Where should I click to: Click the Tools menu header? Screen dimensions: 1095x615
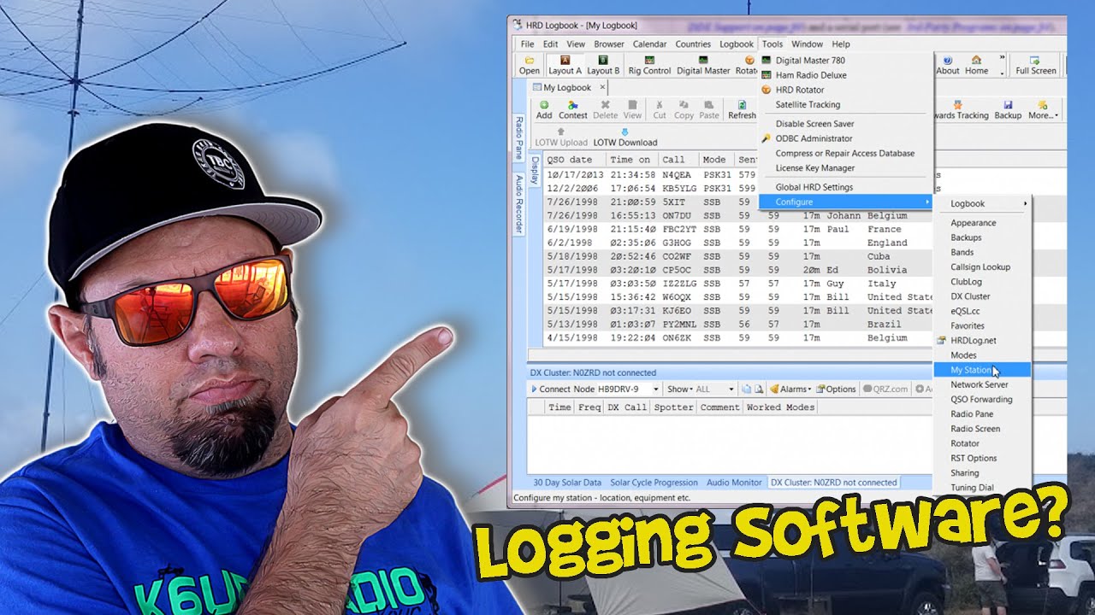[x=772, y=44]
